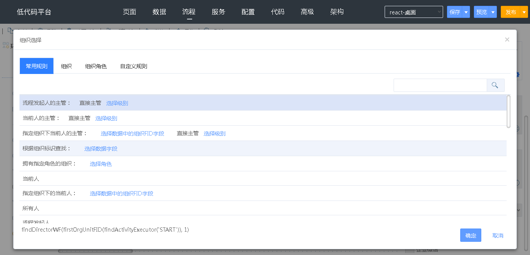The width and height of the screenshot is (530, 255).
Task: Click the 发布 button
Action: click(x=511, y=12)
